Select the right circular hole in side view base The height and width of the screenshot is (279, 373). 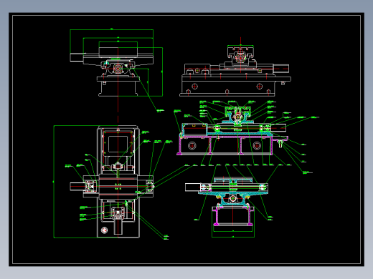[x=260, y=86]
